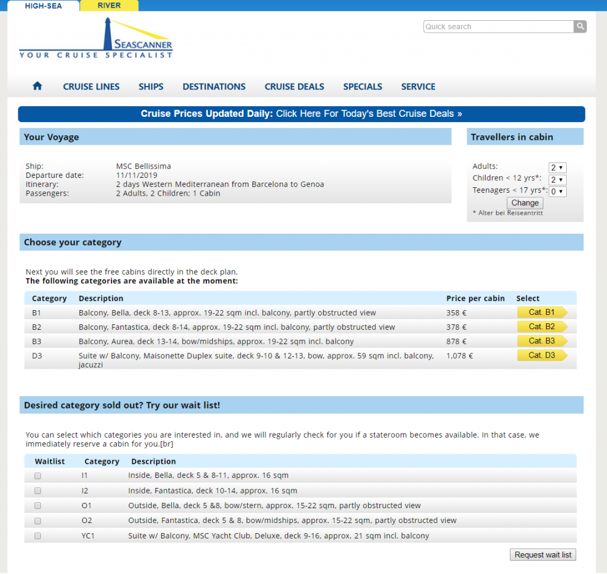This screenshot has height=574, width=607.
Task: Click the departure date 11/11/2019
Action: coord(136,175)
